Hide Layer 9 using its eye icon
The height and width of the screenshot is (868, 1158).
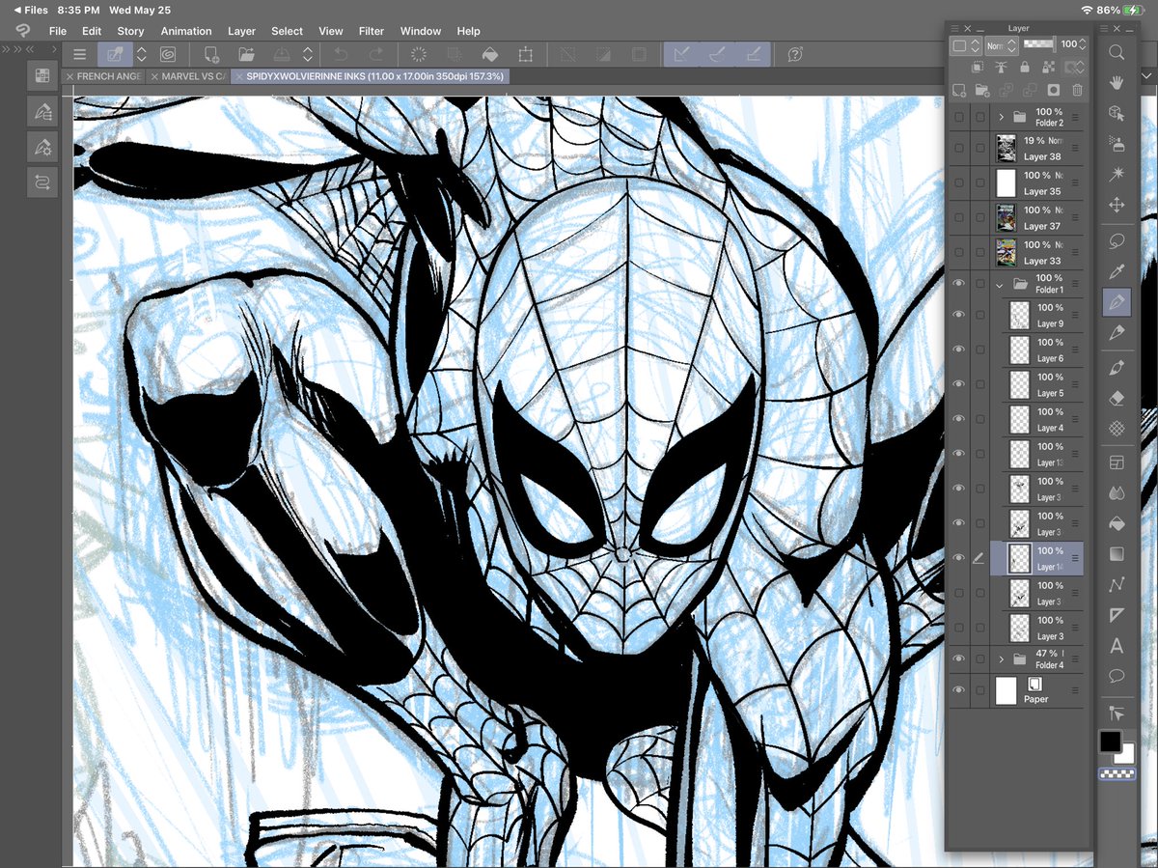point(958,315)
